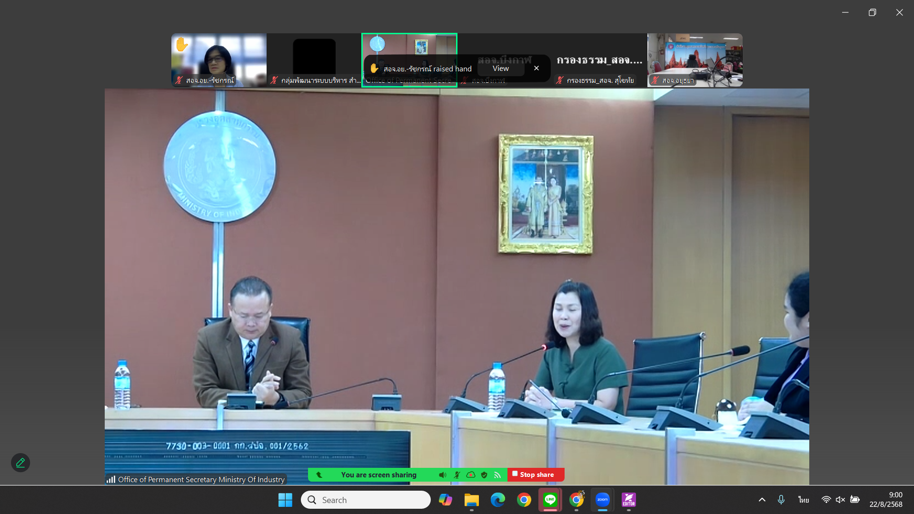914x514 pixels.
Task: Click the Stop share button
Action: tap(536, 474)
